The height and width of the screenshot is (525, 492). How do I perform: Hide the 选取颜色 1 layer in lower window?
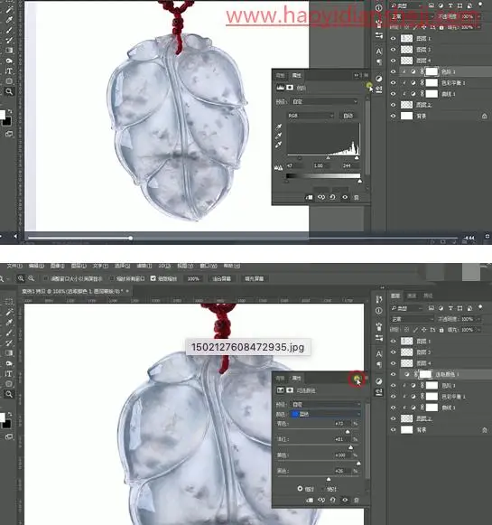click(394, 374)
